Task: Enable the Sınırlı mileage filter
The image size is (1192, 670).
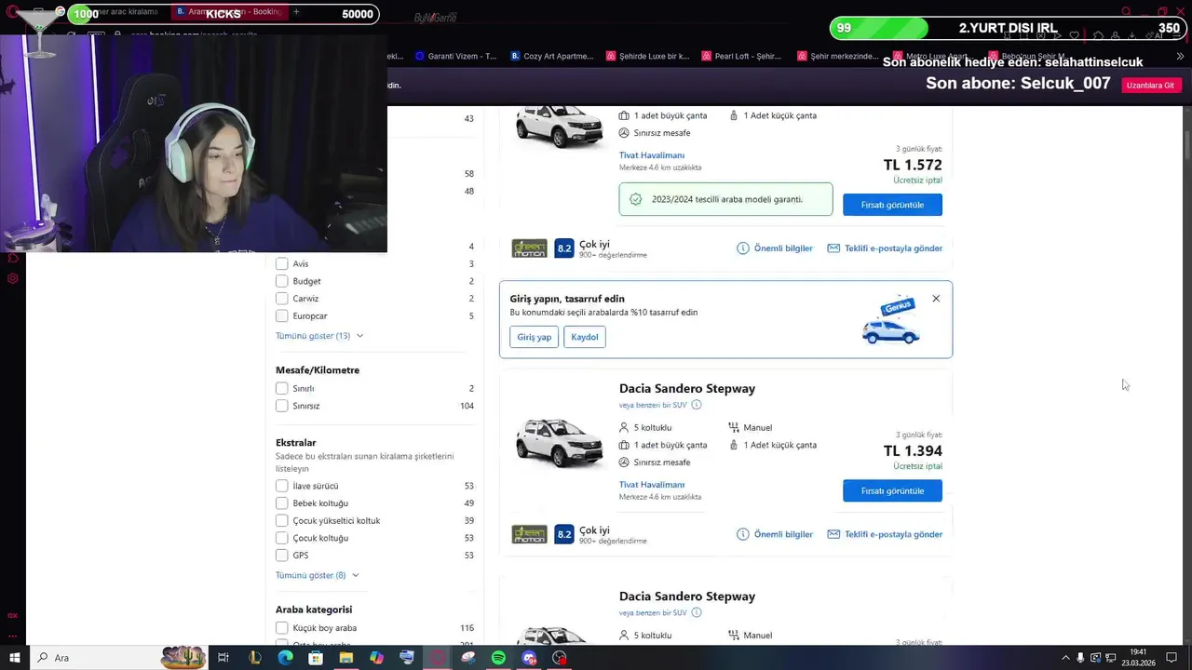Action: coord(281,388)
